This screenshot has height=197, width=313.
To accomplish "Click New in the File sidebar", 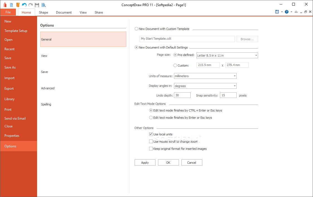I will tap(19, 21).
